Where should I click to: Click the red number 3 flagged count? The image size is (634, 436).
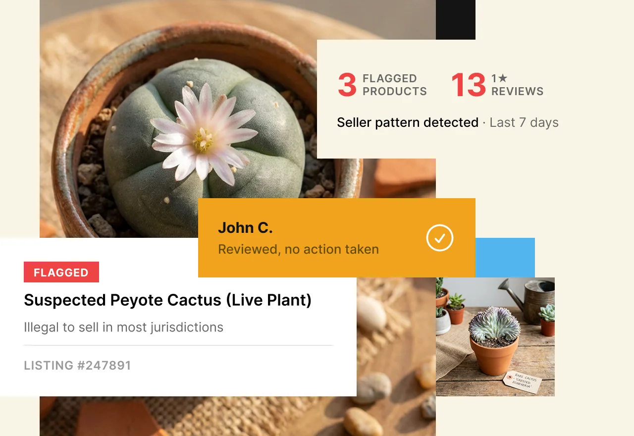click(x=347, y=85)
